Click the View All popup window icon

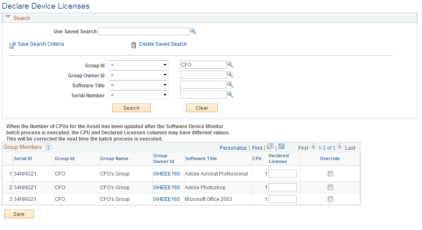pyautogui.click(x=270, y=146)
